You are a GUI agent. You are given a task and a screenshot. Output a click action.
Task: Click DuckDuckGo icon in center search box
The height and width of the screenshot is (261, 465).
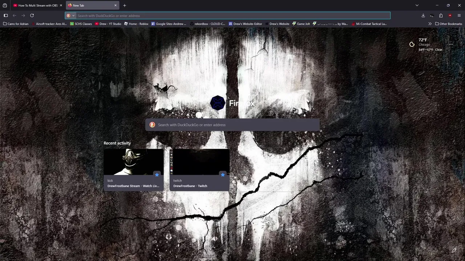pos(152,125)
